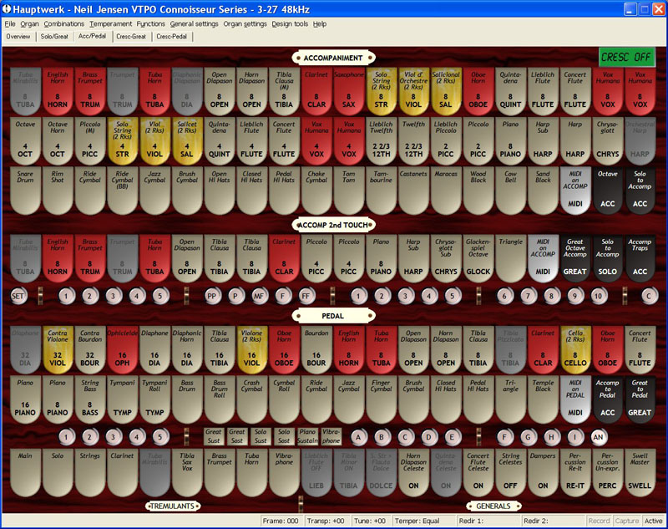Open the Organ settings menu
Viewport: 668px width, 529px height.
245,24
